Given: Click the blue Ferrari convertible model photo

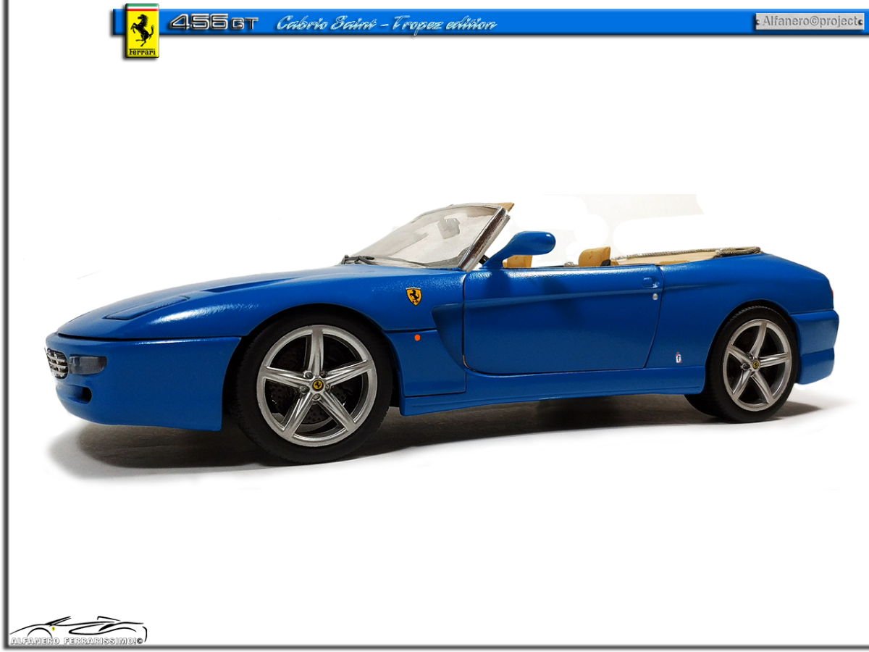Looking at the screenshot, I should click(442, 333).
